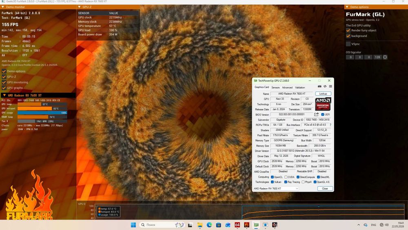Uncheck Render furry object option
Screen dimensions: 408x230
348,30
